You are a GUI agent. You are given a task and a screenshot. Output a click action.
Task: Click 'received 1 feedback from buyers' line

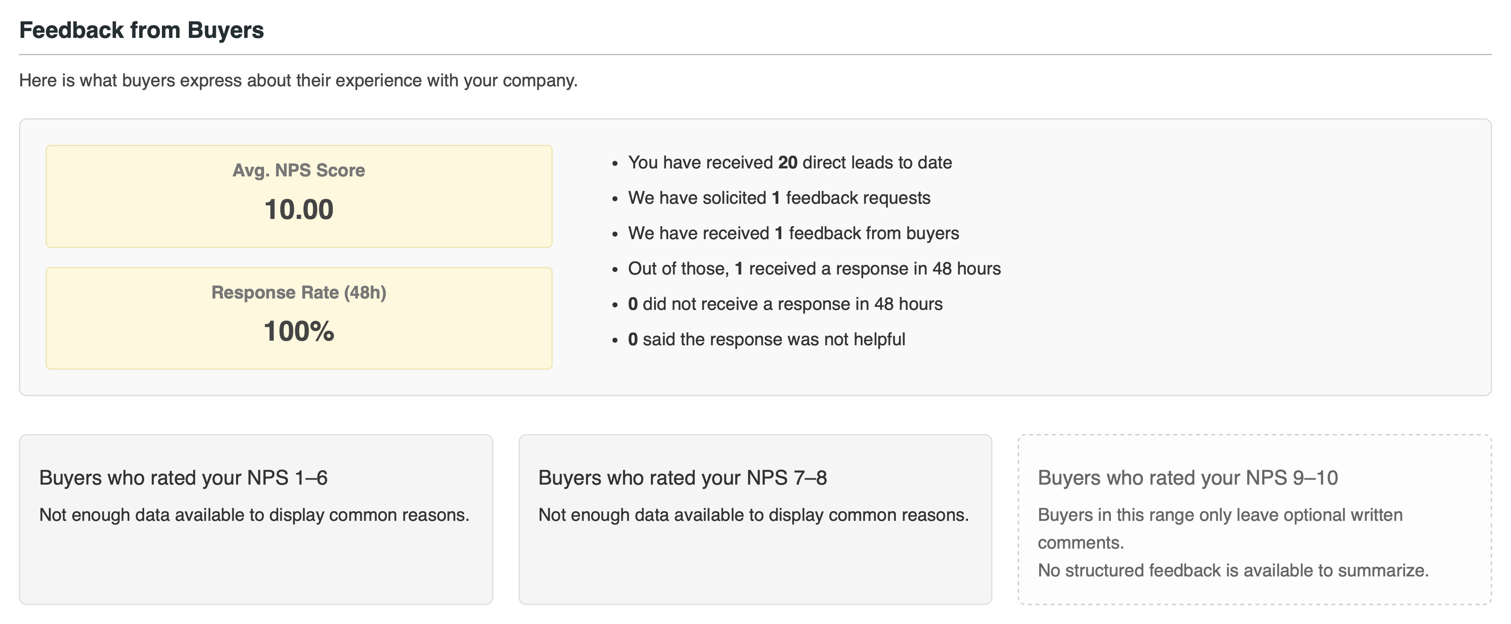[x=793, y=233]
